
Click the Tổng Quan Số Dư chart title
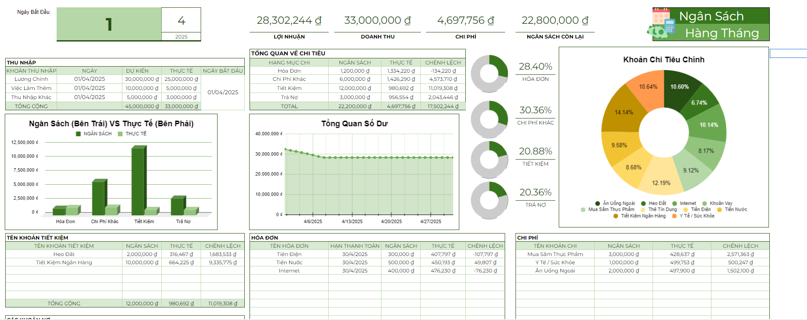click(x=354, y=124)
